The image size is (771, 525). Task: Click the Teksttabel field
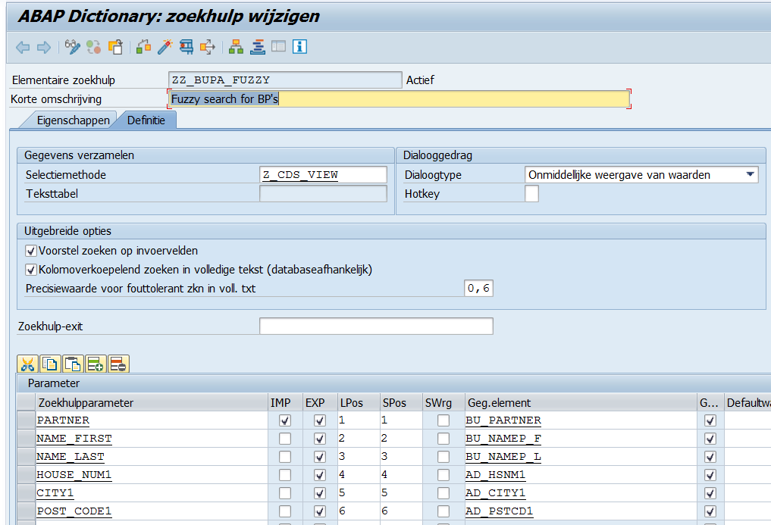tap(323, 194)
